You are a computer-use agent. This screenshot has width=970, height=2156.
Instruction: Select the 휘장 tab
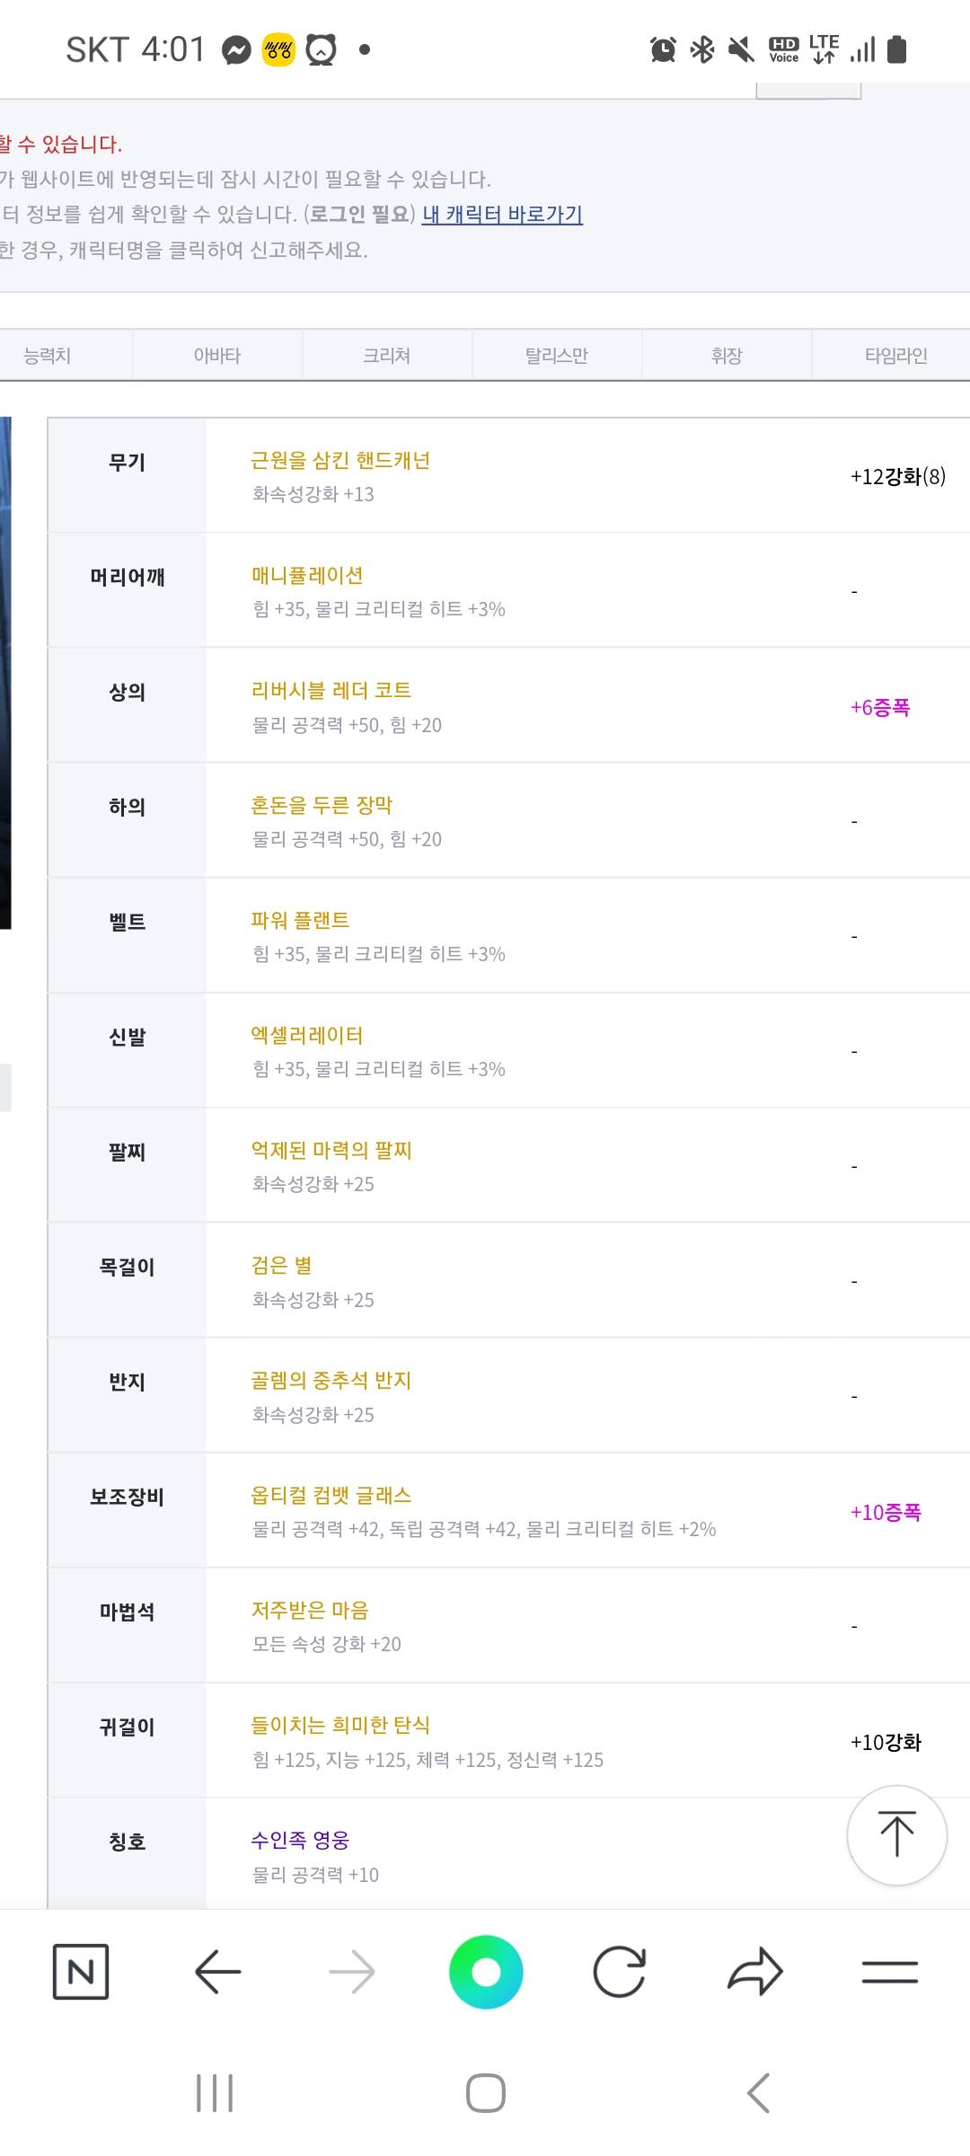click(727, 356)
